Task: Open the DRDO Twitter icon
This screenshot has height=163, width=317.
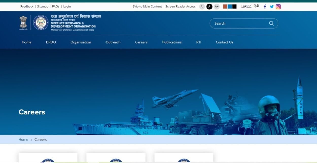Action: click(272, 7)
